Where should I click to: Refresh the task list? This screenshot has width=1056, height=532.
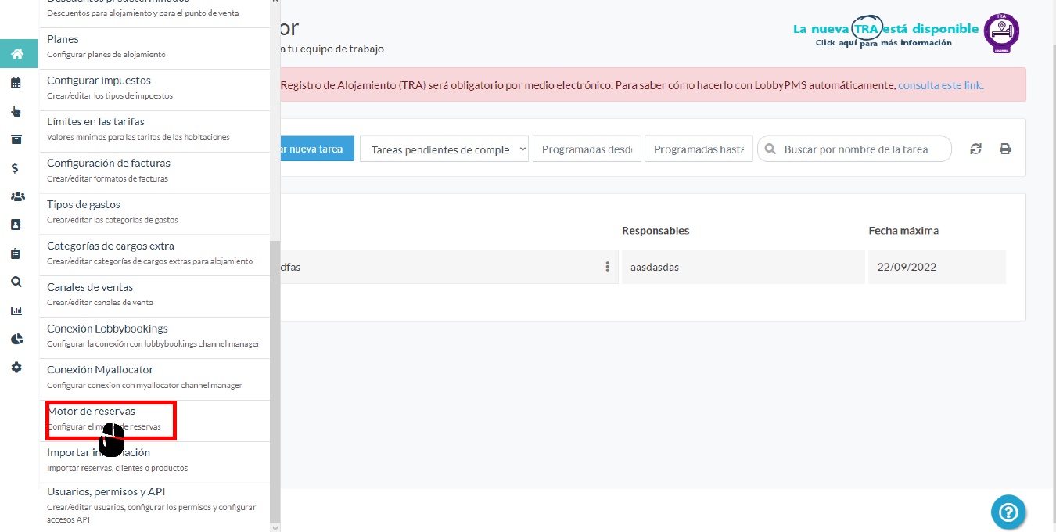click(x=975, y=149)
